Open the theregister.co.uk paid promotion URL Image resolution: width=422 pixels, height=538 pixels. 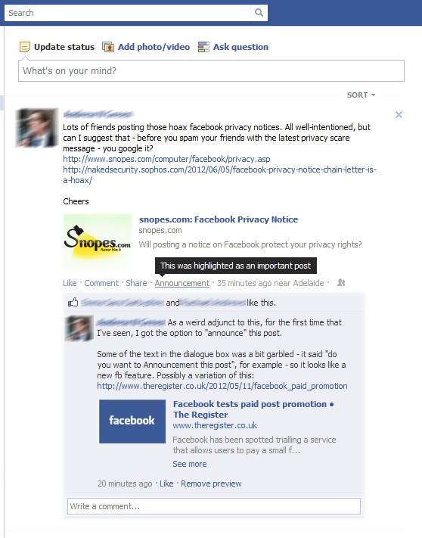click(x=222, y=386)
